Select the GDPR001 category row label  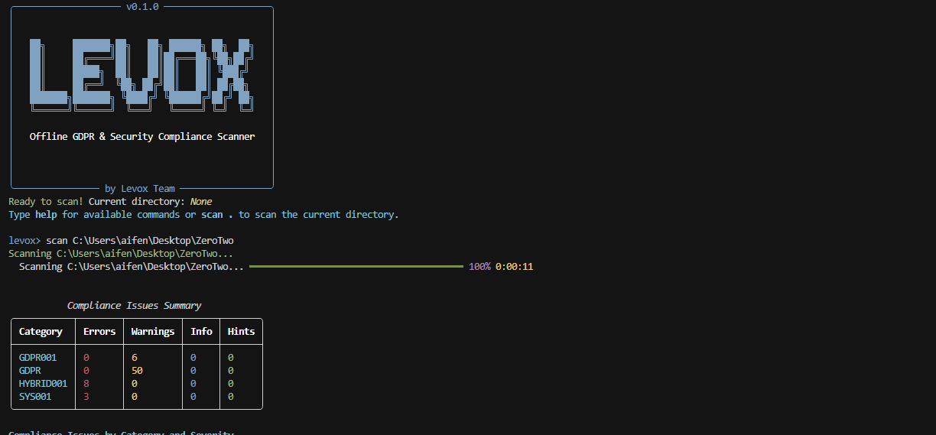(x=38, y=358)
